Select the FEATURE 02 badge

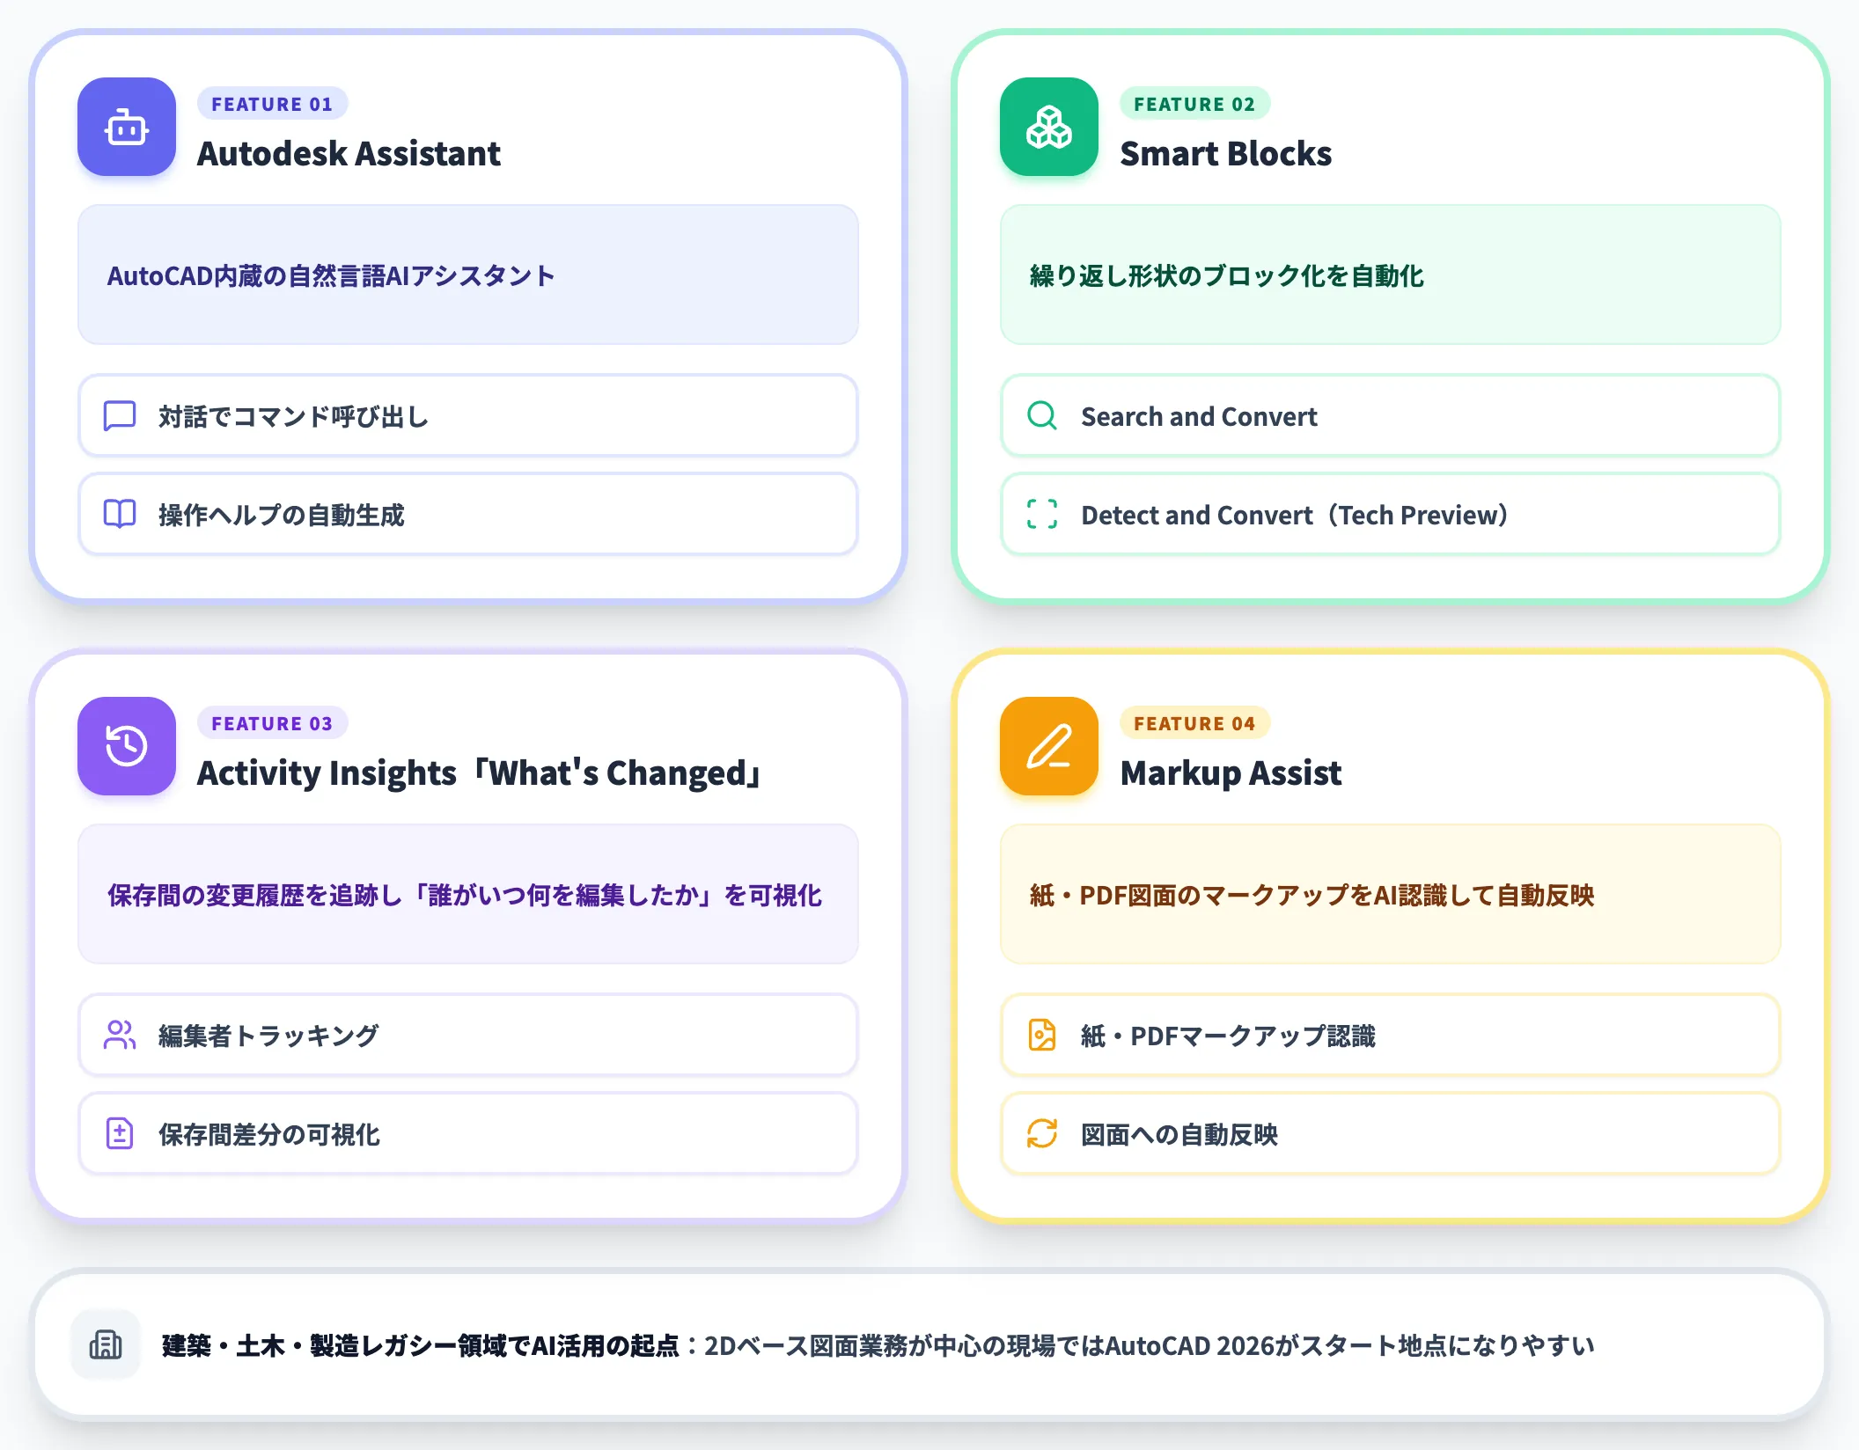(x=1194, y=104)
